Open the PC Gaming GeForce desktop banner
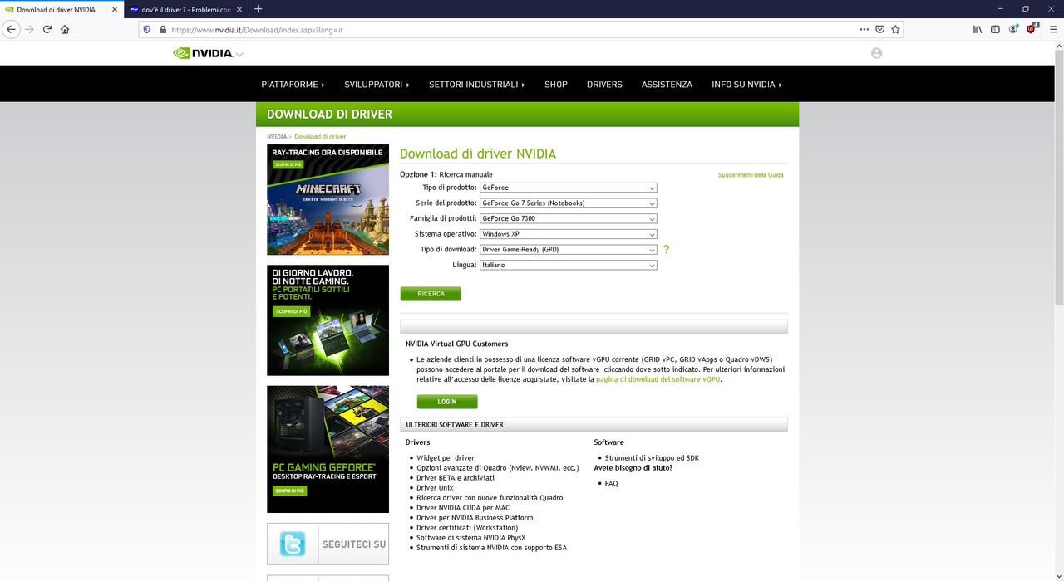1064x581 pixels. [x=328, y=449]
